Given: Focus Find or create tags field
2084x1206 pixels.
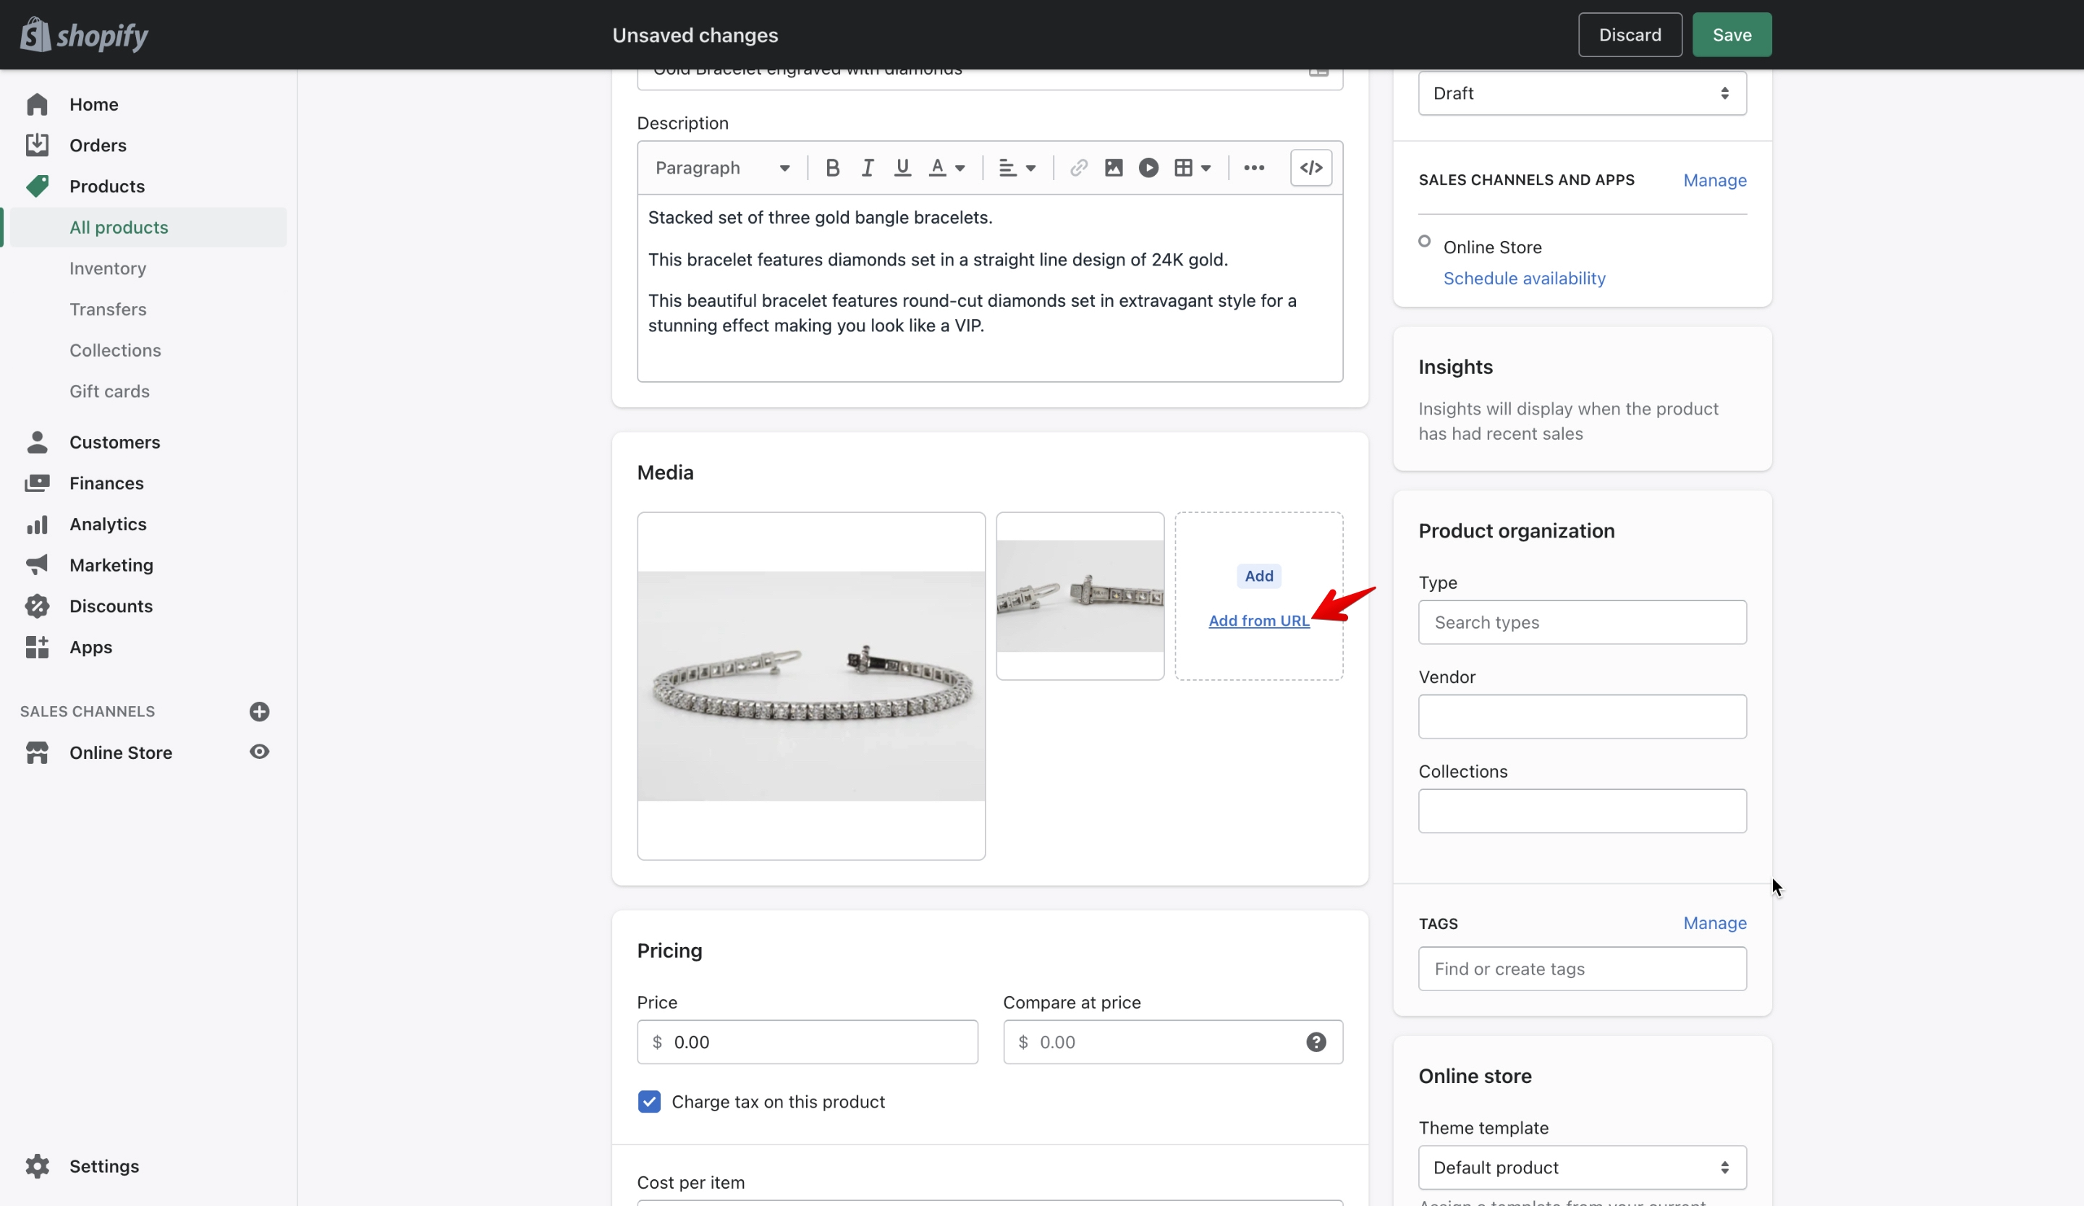Looking at the screenshot, I should click(x=1582, y=969).
